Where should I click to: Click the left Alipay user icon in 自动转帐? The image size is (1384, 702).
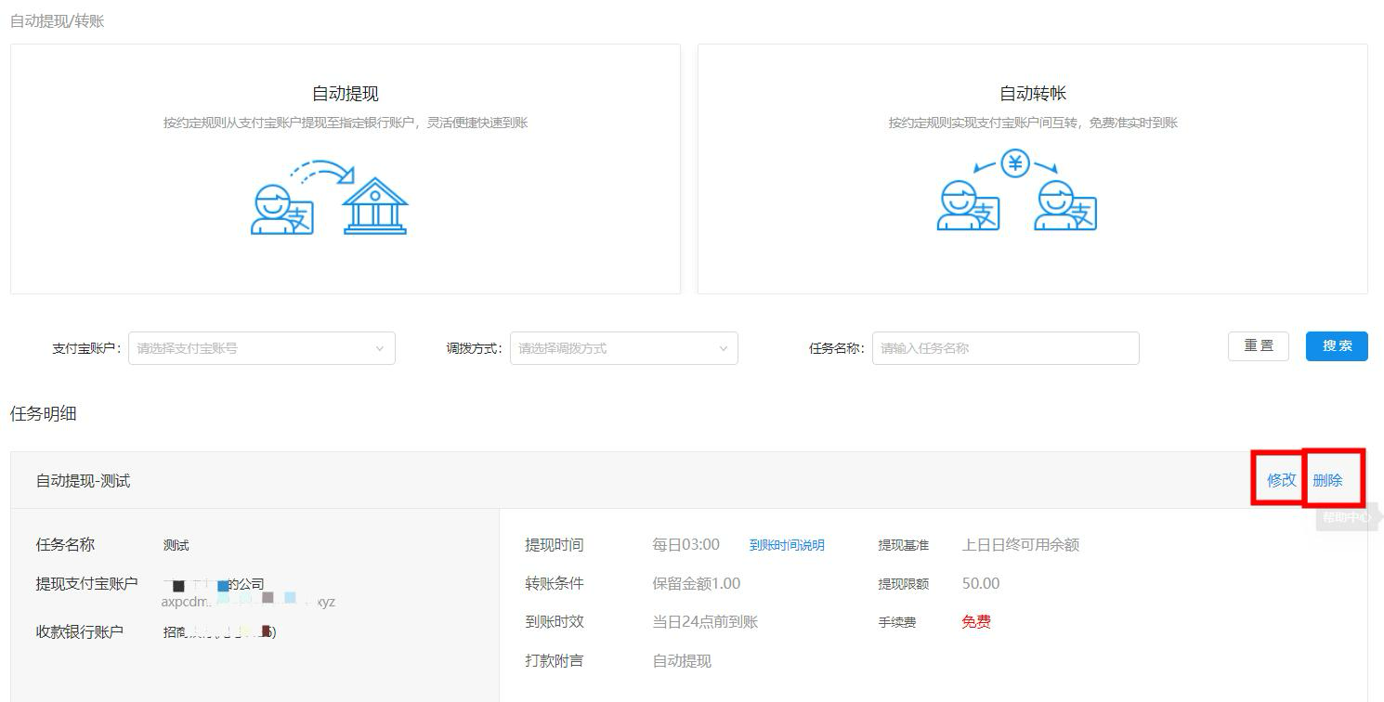(968, 206)
